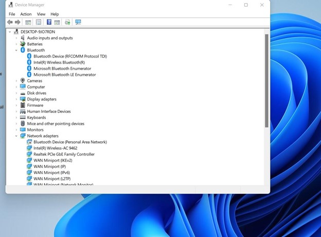This screenshot has width=321, height=237.
Task: Click the Scan for hardware changes monitor icon
Action: click(x=78, y=22)
